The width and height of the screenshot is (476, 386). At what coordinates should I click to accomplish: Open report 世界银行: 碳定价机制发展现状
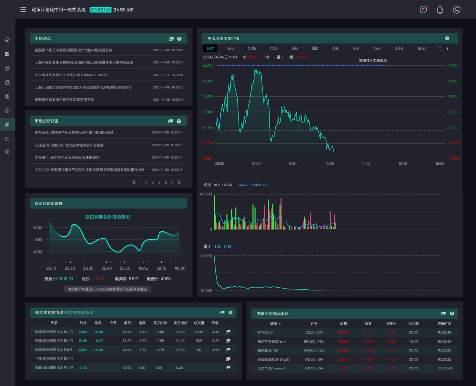point(67,157)
